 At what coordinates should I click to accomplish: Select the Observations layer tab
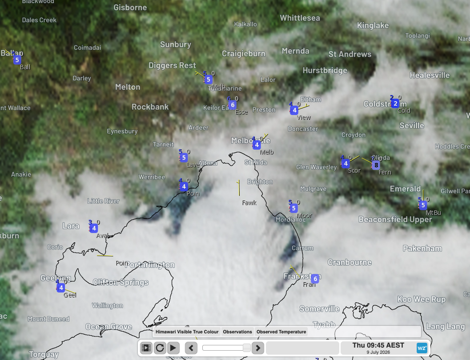tap(237, 332)
